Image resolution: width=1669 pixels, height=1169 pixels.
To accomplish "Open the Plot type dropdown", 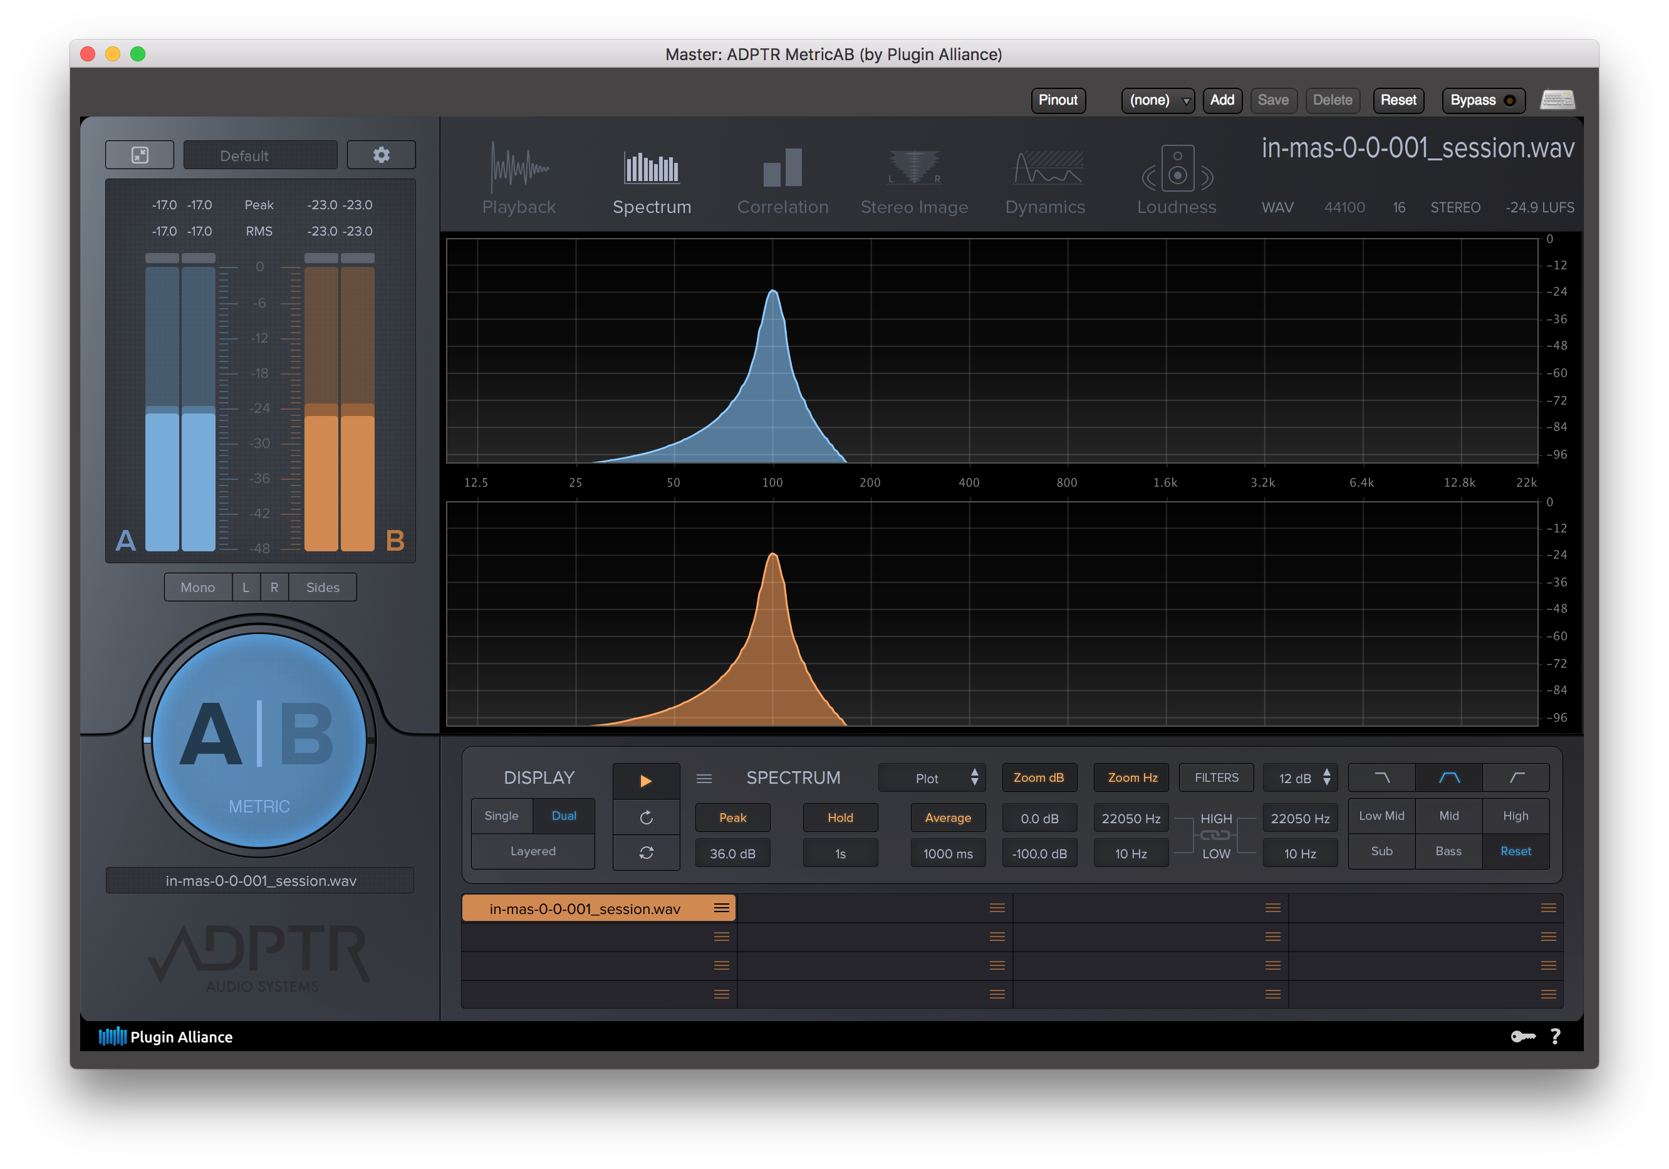I will 932,778.
